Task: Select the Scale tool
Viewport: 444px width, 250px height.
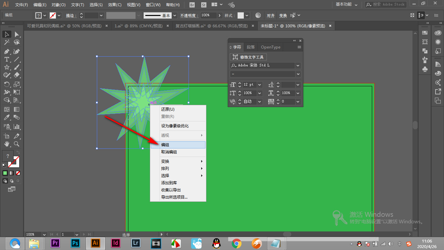Action: click(17, 84)
